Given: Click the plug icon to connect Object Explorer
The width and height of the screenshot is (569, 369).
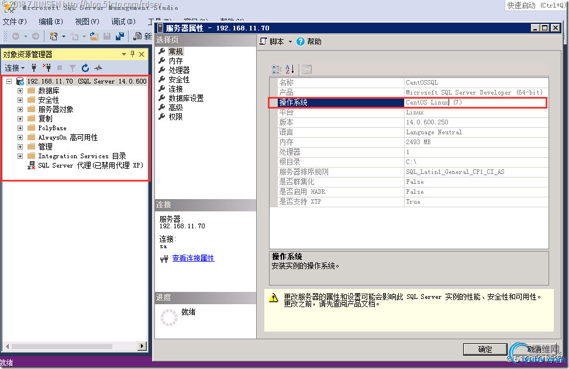Looking at the screenshot, I should (34, 68).
